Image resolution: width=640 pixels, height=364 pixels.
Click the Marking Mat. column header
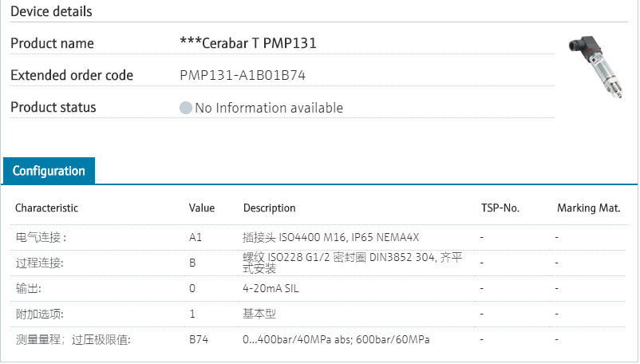click(588, 208)
